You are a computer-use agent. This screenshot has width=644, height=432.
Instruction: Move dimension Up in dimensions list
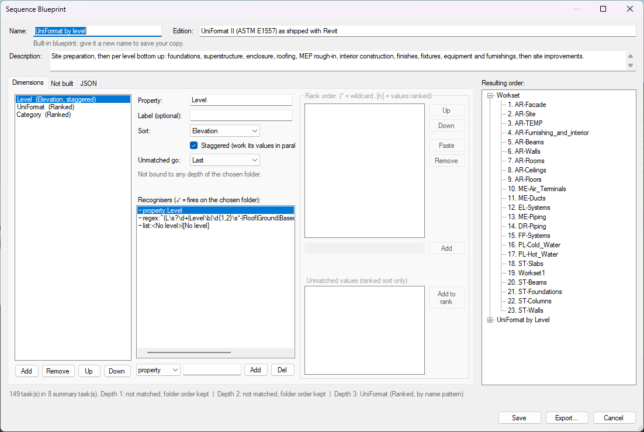pos(89,371)
